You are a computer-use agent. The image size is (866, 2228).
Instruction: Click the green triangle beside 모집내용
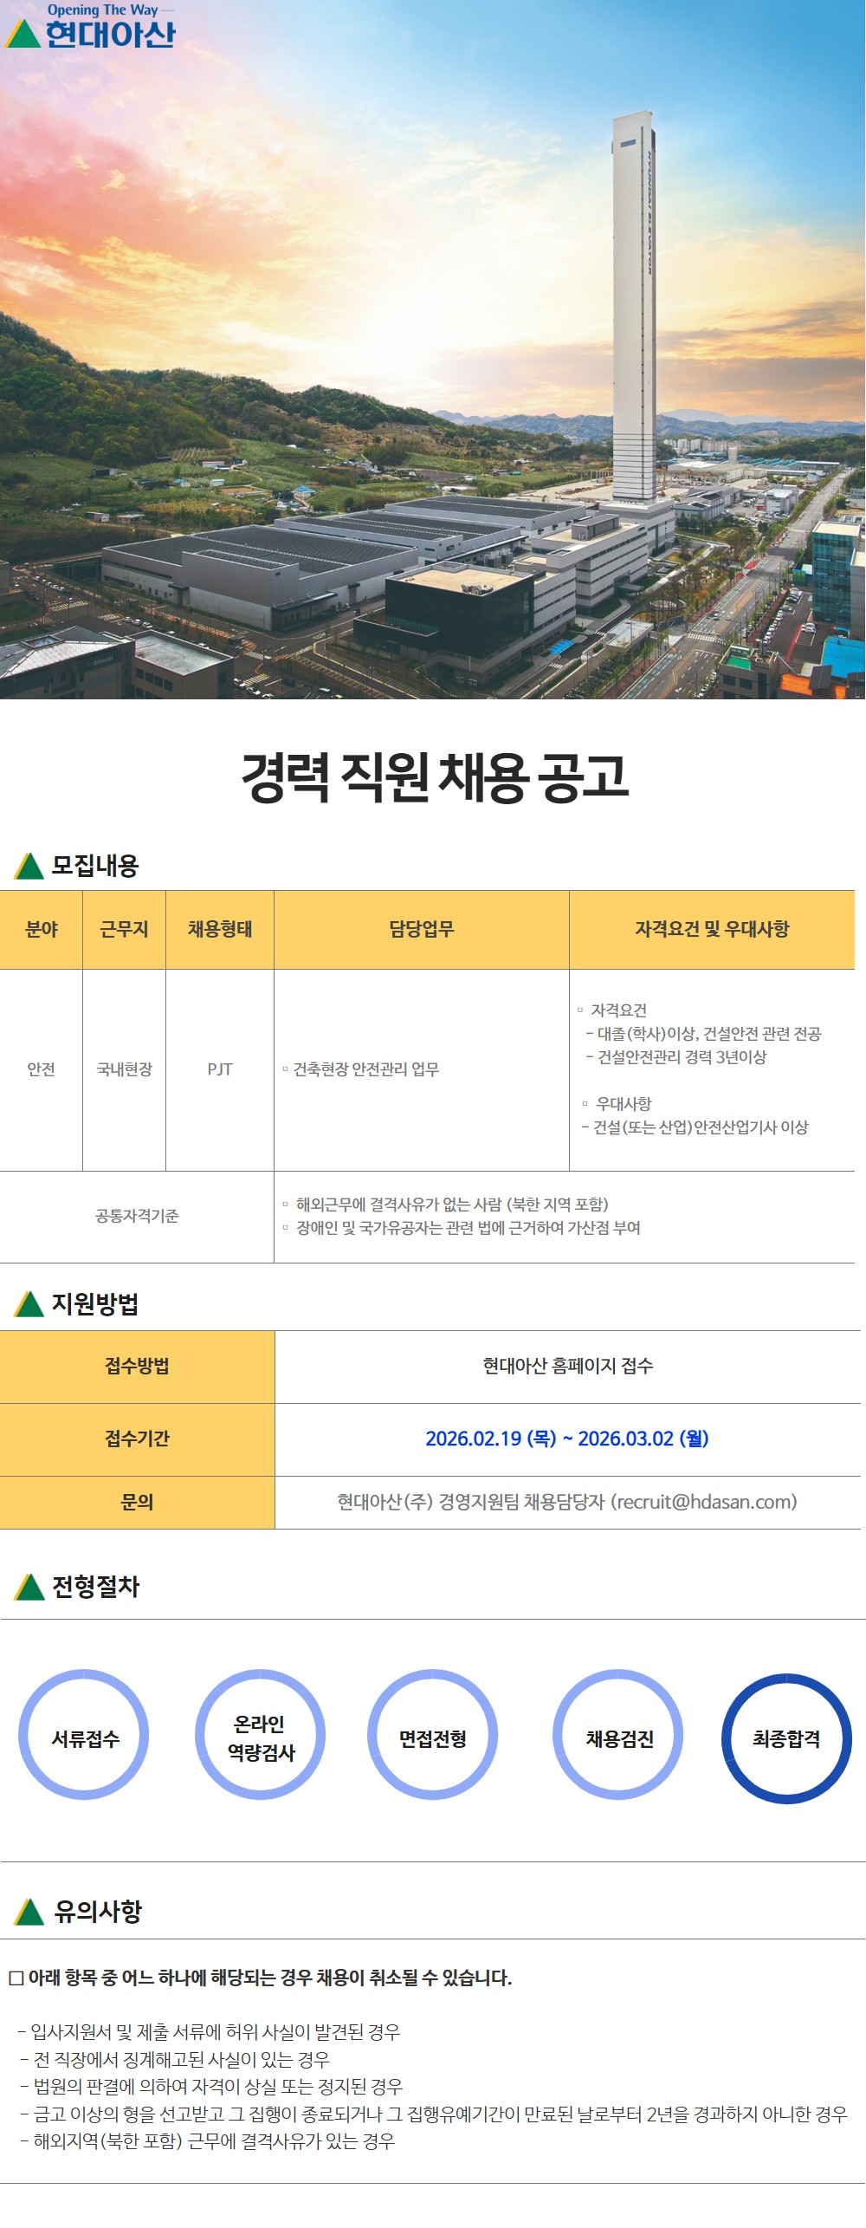pos(29,866)
